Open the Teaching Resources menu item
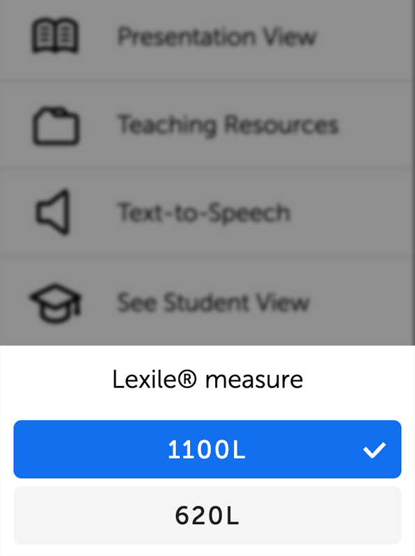Viewport: 415px width, 556px height. tap(207, 125)
